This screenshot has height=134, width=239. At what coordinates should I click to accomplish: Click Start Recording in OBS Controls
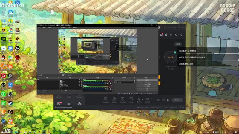click(147, 82)
